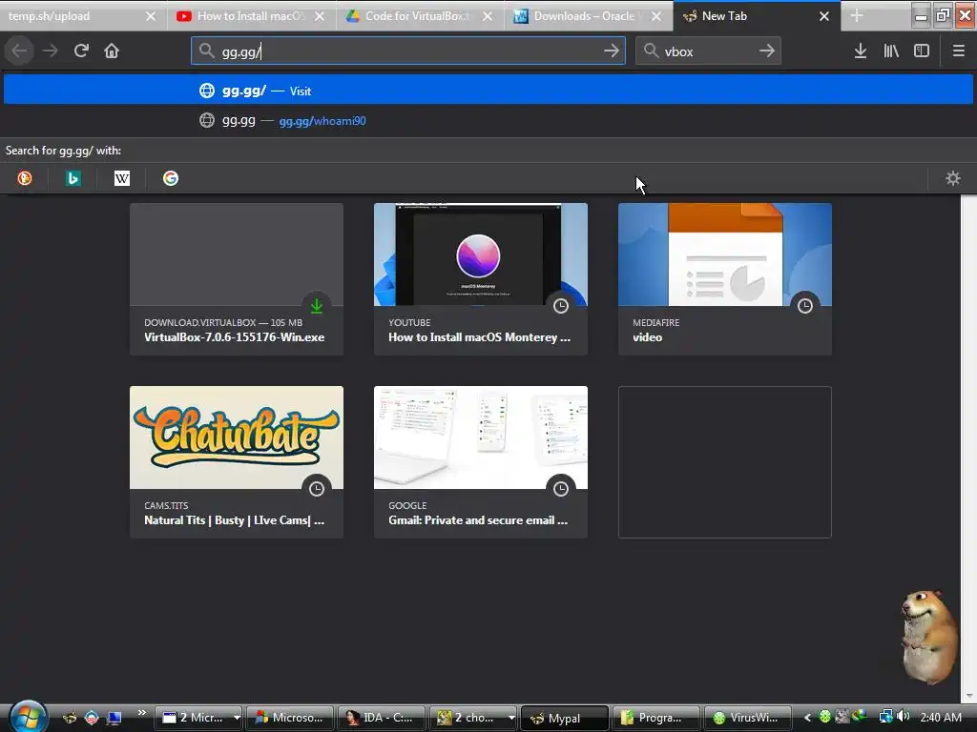The image size is (977, 732).
Task: Click the Windows Start orb
Action: point(28,717)
